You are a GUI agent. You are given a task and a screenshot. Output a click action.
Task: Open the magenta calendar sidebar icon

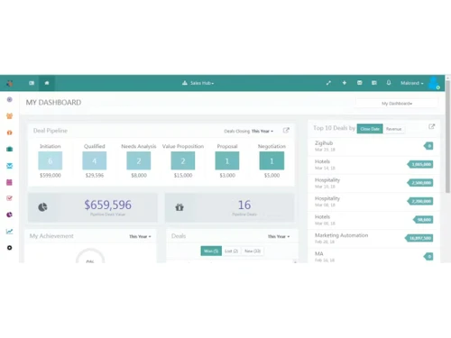point(10,182)
